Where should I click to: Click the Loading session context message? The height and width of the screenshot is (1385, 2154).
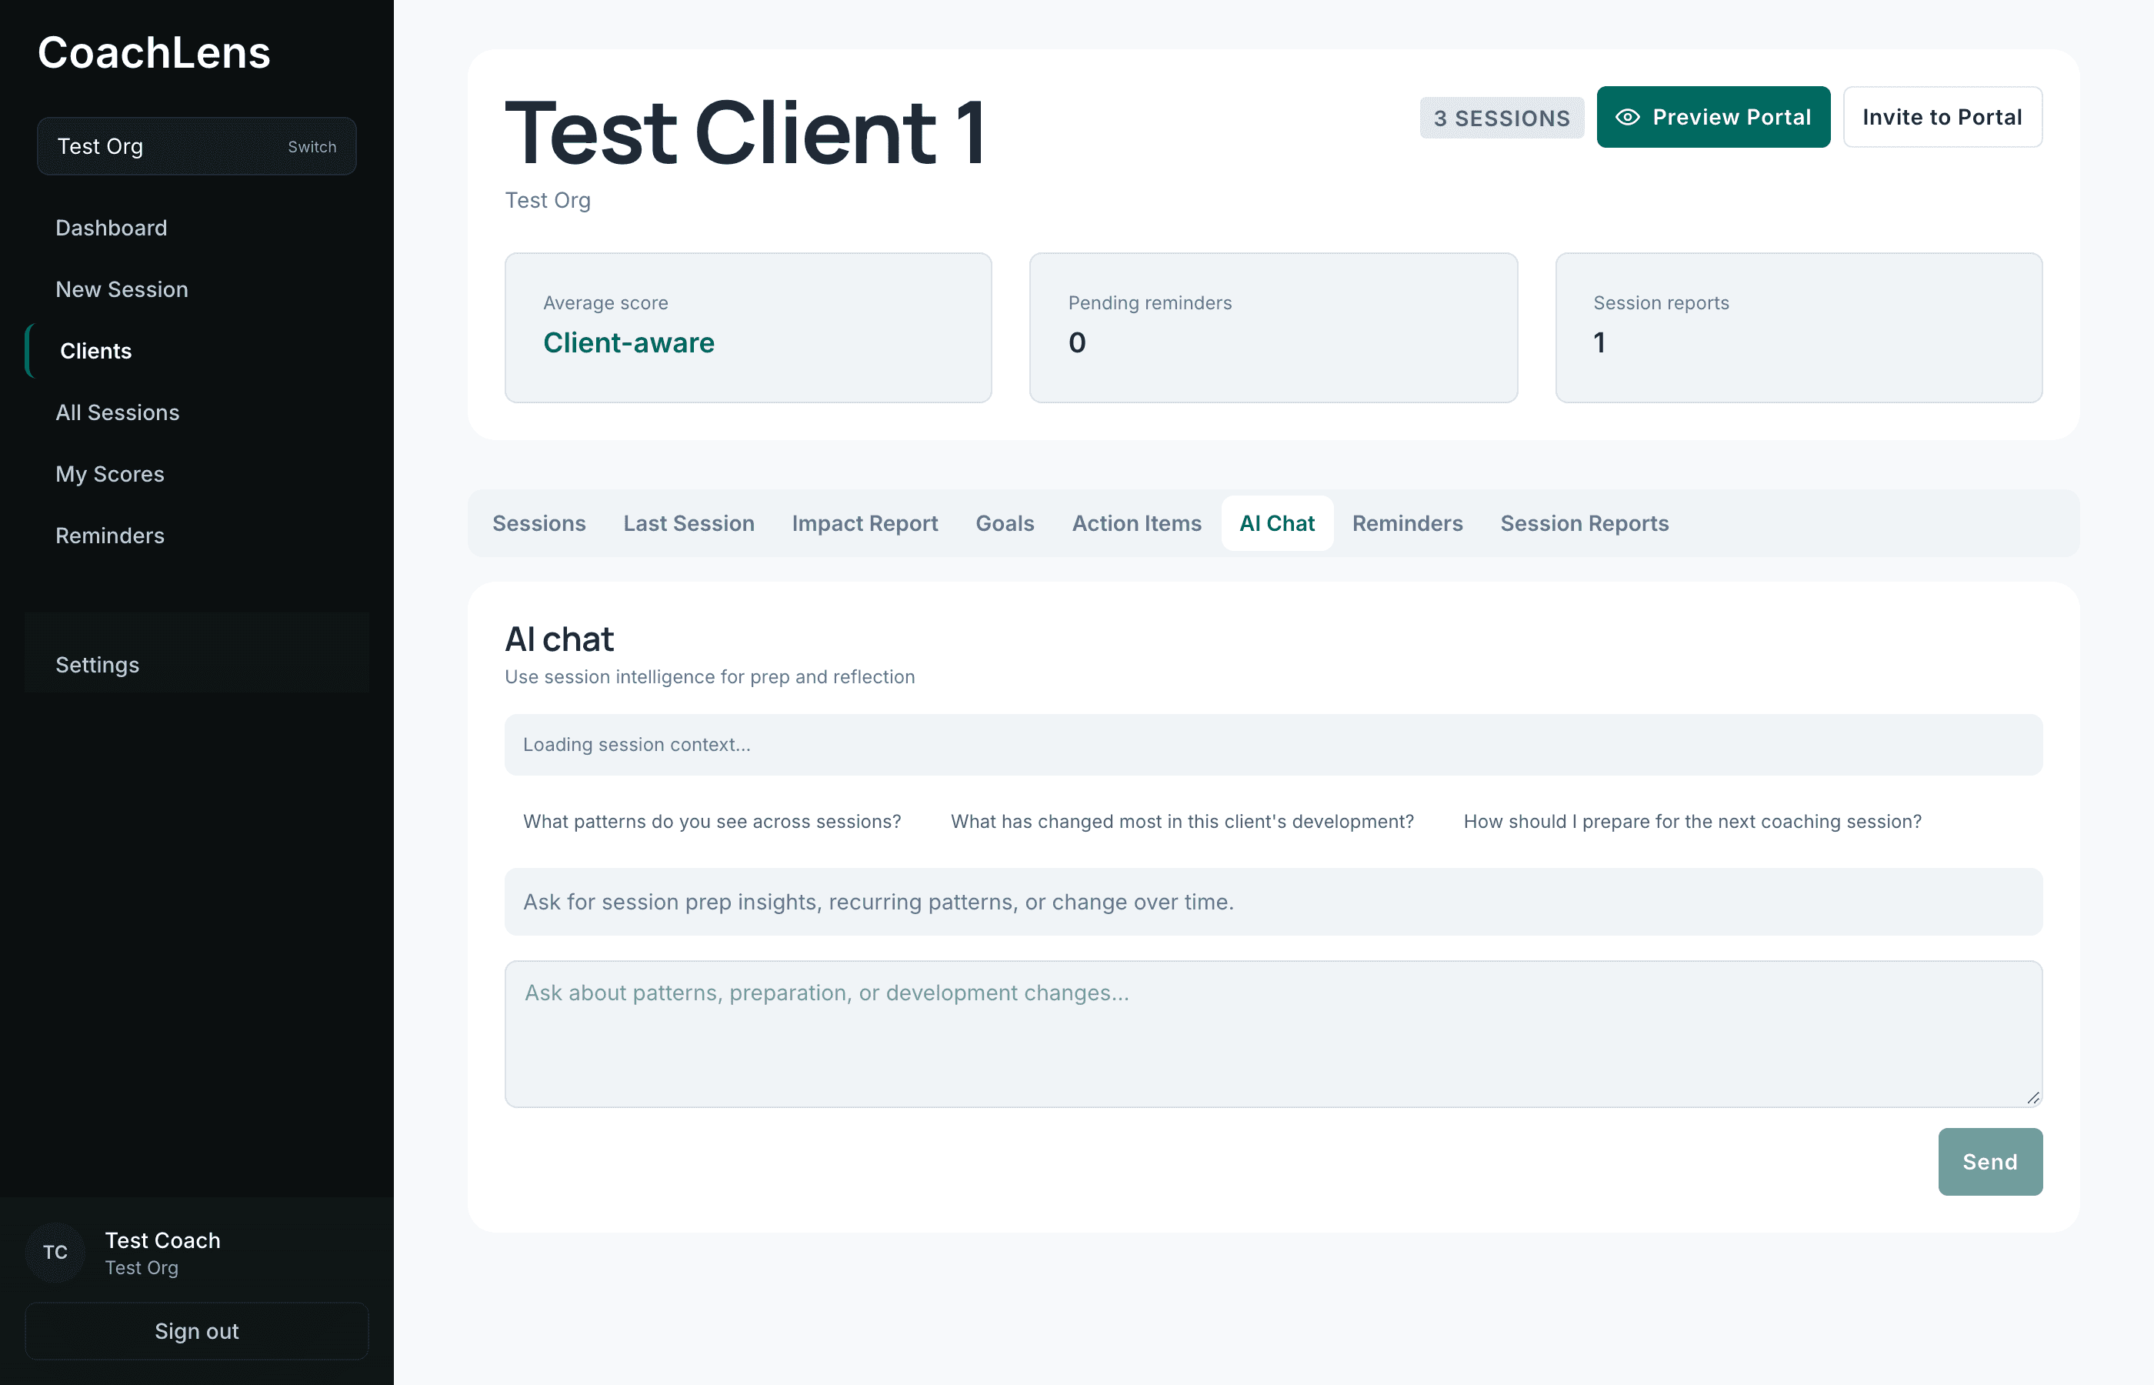(x=1273, y=745)
